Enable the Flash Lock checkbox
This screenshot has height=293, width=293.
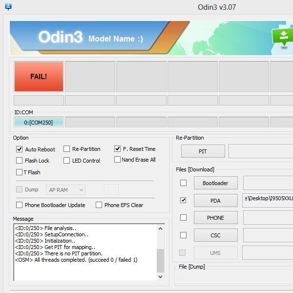pyautogui.click(x=19, y=160)
